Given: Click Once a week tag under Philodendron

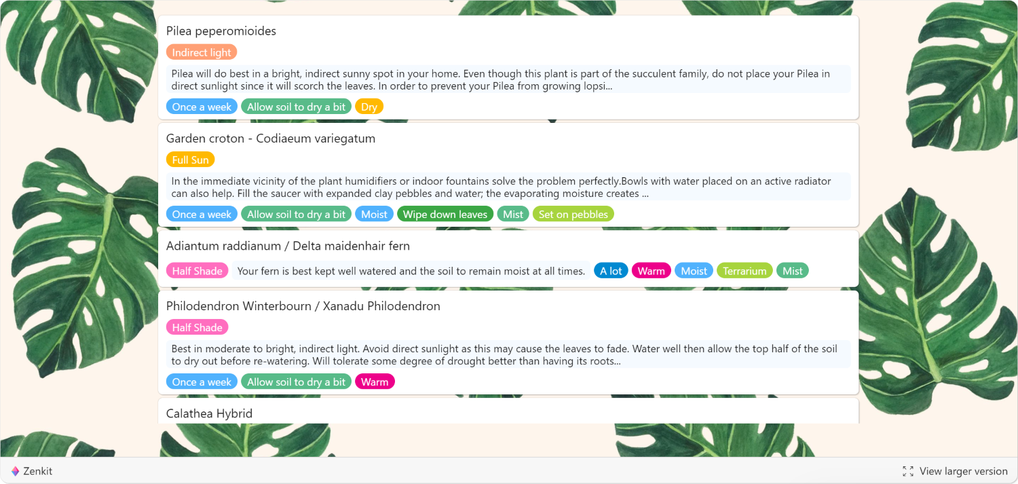Looking at the screenshot, I should coord(202,382).
